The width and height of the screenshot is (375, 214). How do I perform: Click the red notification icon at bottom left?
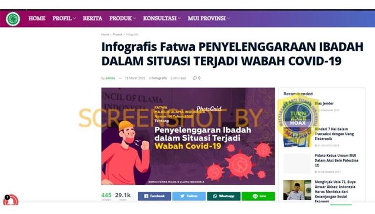coord(11,201)
